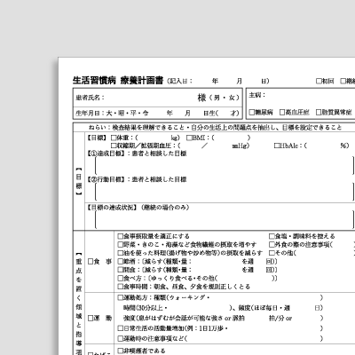Screen dimensions: 355x355
Task: Click the ①達成目標 writing area
Action: (x=225, y=166)
